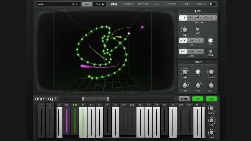Play the A1 key
This screenshot has height=141, width=251.
(99, 122)
